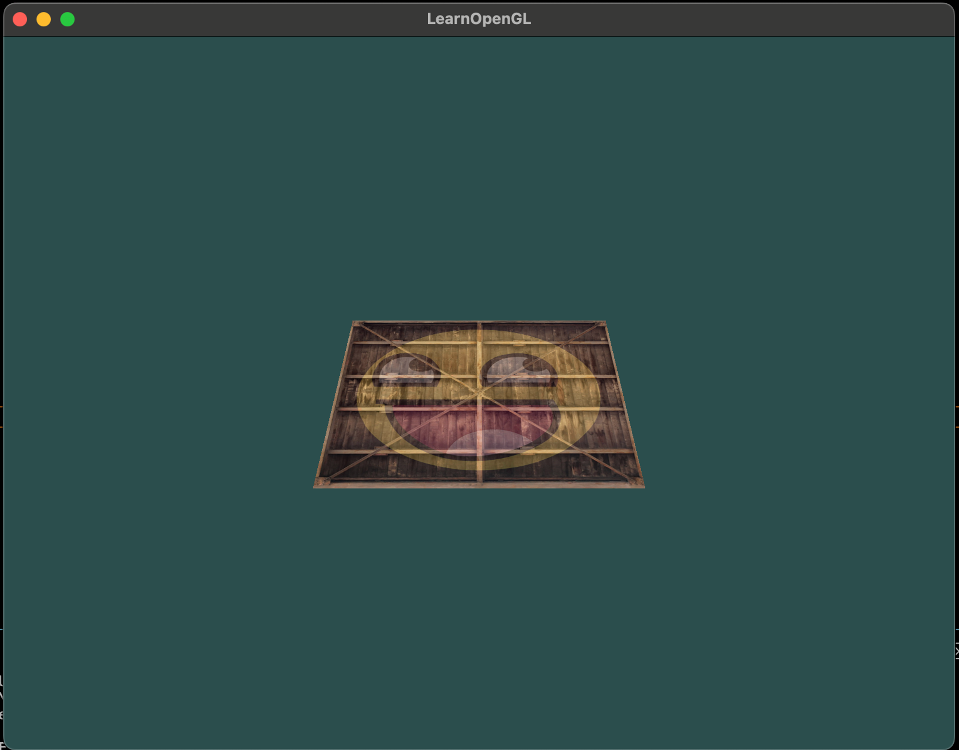
Task: Click the partially hidden icon at right window edge
Action: 956,652
